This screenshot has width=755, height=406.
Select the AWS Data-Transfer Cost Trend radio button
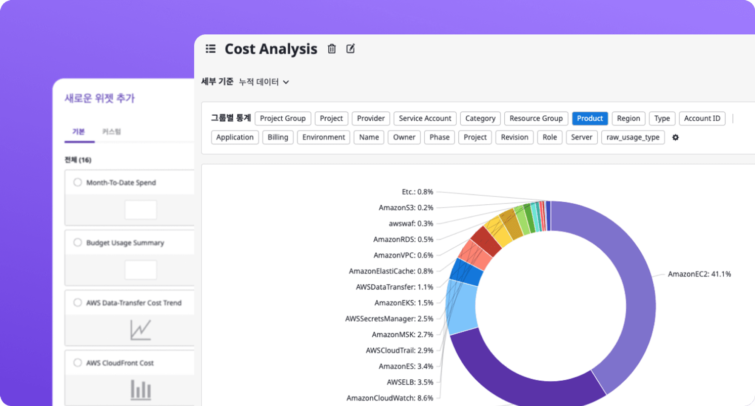(x=77, y=302)
